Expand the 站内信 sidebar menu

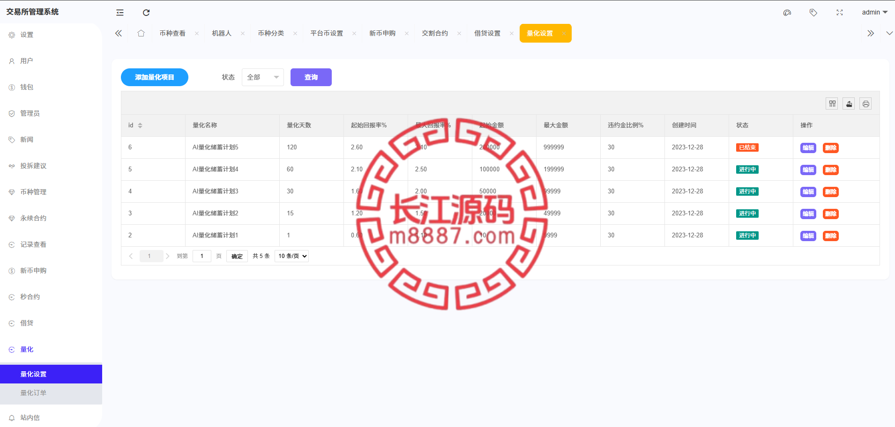pyautogui.click(x=51, y=418)
